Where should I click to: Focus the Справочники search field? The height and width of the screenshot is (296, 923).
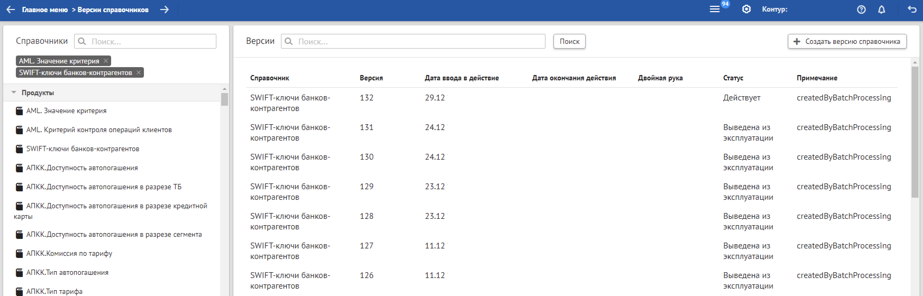[x=151, y=41]
